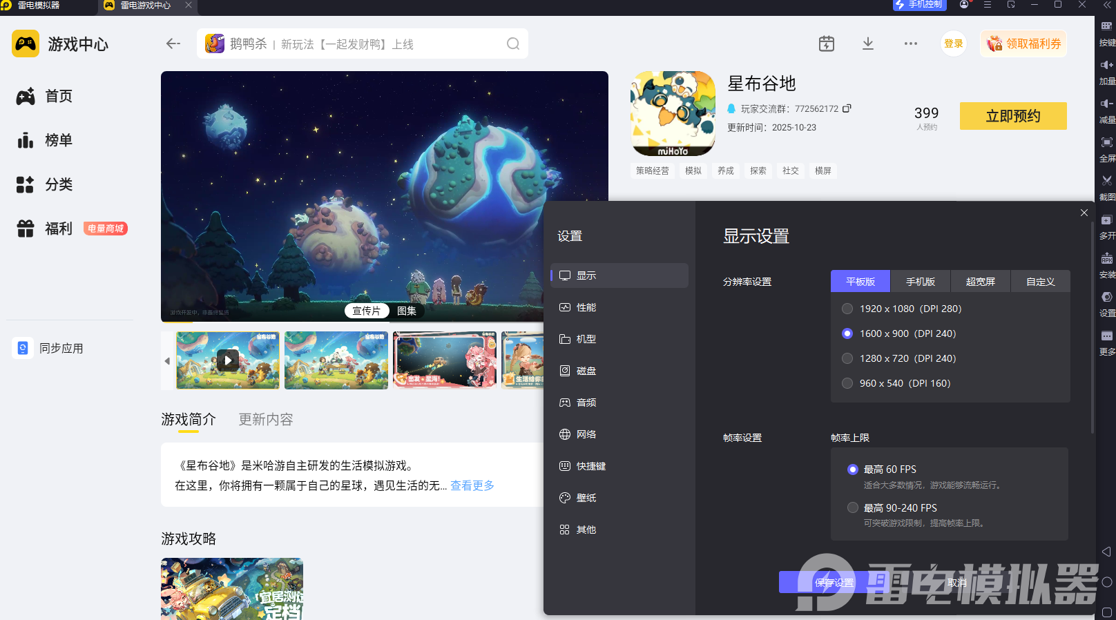Click the 登录 login button

(x=954, y=43)
